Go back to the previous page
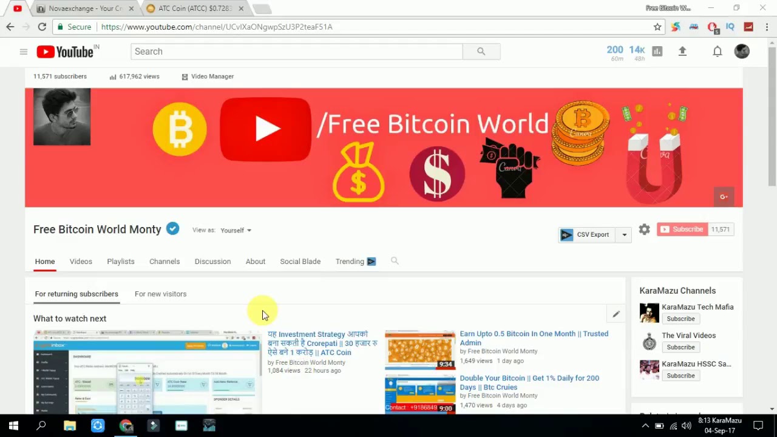Image resolution: width=777 pixels, height=437 pixels. (10, 27)
